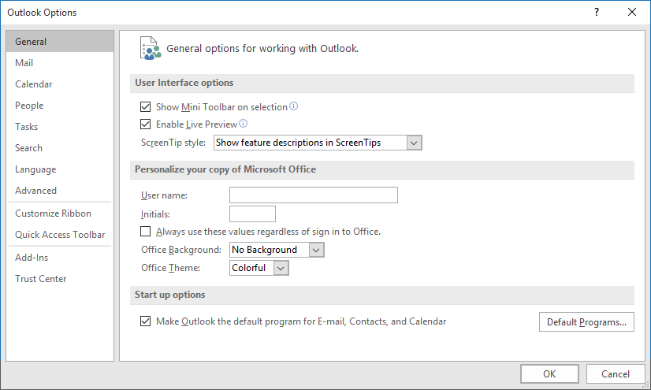The width and height of the screenshot is (651, 390).
Task: Open the Office Theme dropdown
Action: [281, 268]
